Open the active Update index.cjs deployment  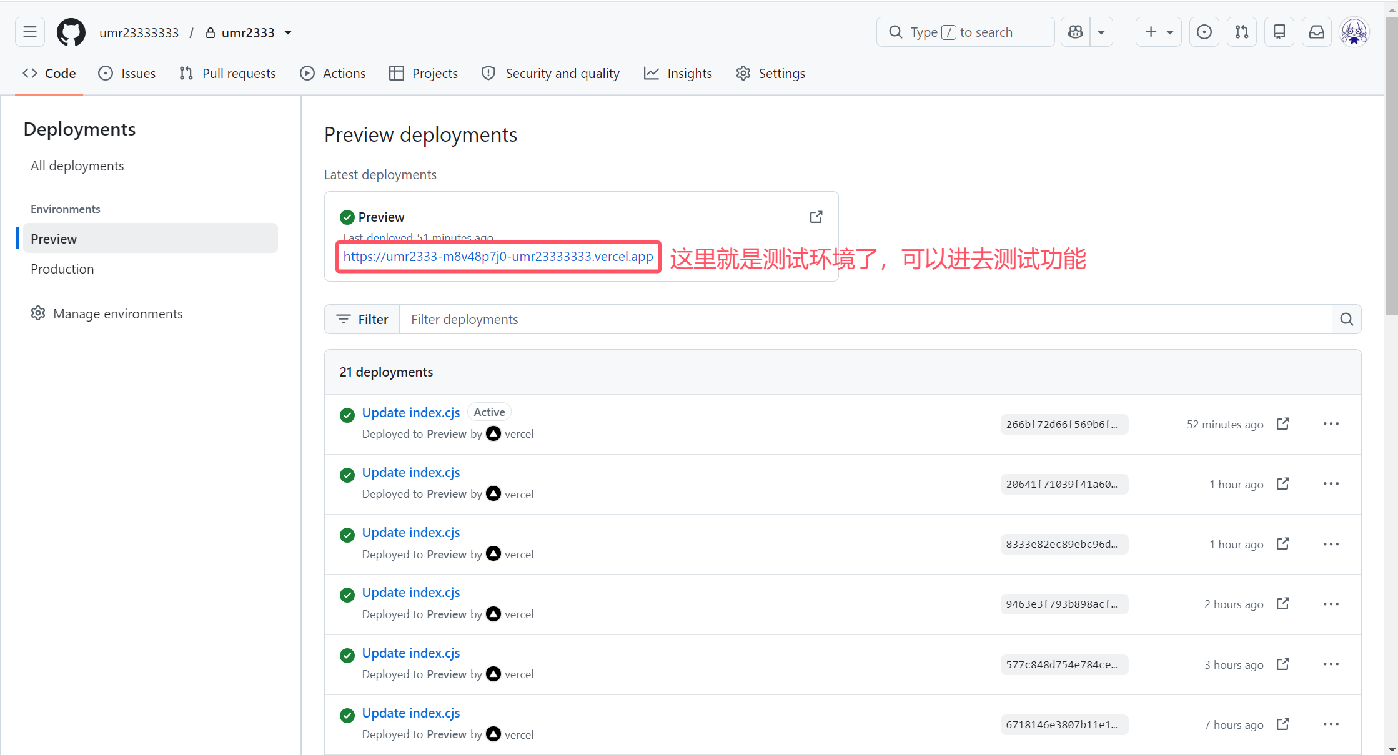click(411, 412)
